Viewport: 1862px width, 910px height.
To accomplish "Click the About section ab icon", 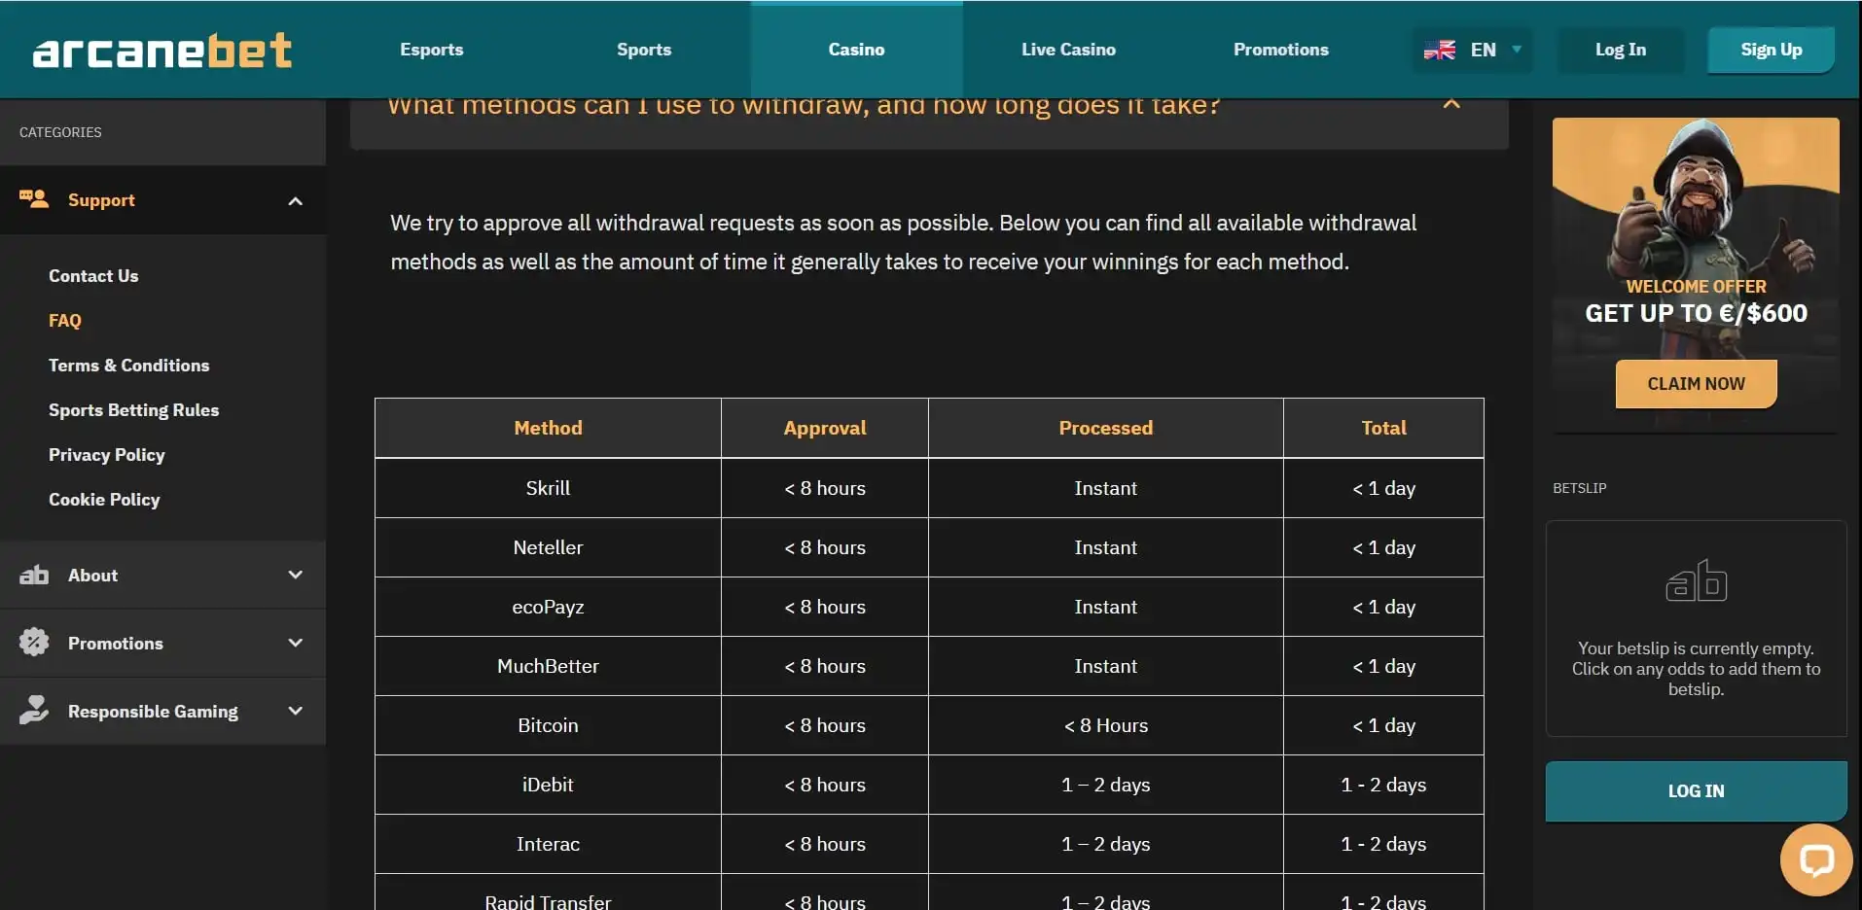I will pos(34,576).
